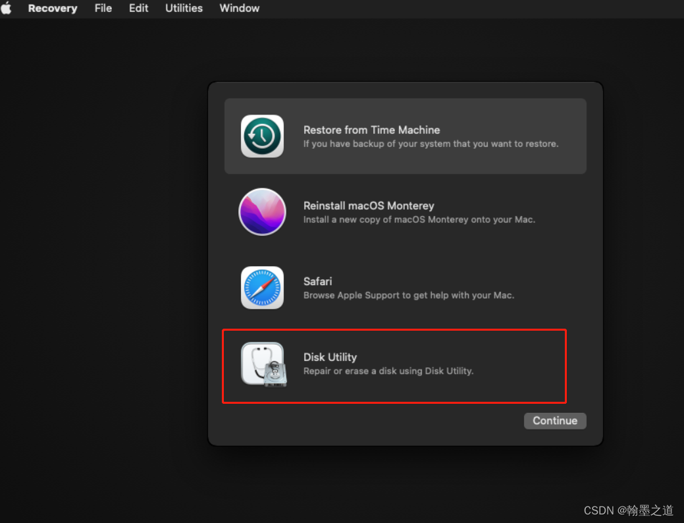Open the Utilities menu

coord(184,9)
